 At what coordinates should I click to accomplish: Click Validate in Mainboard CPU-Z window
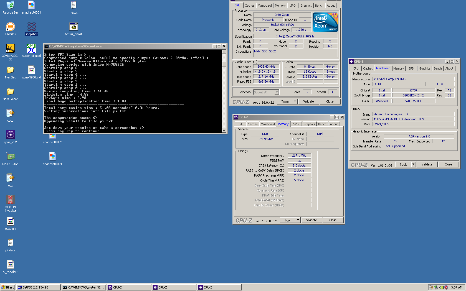pos(427,164)
